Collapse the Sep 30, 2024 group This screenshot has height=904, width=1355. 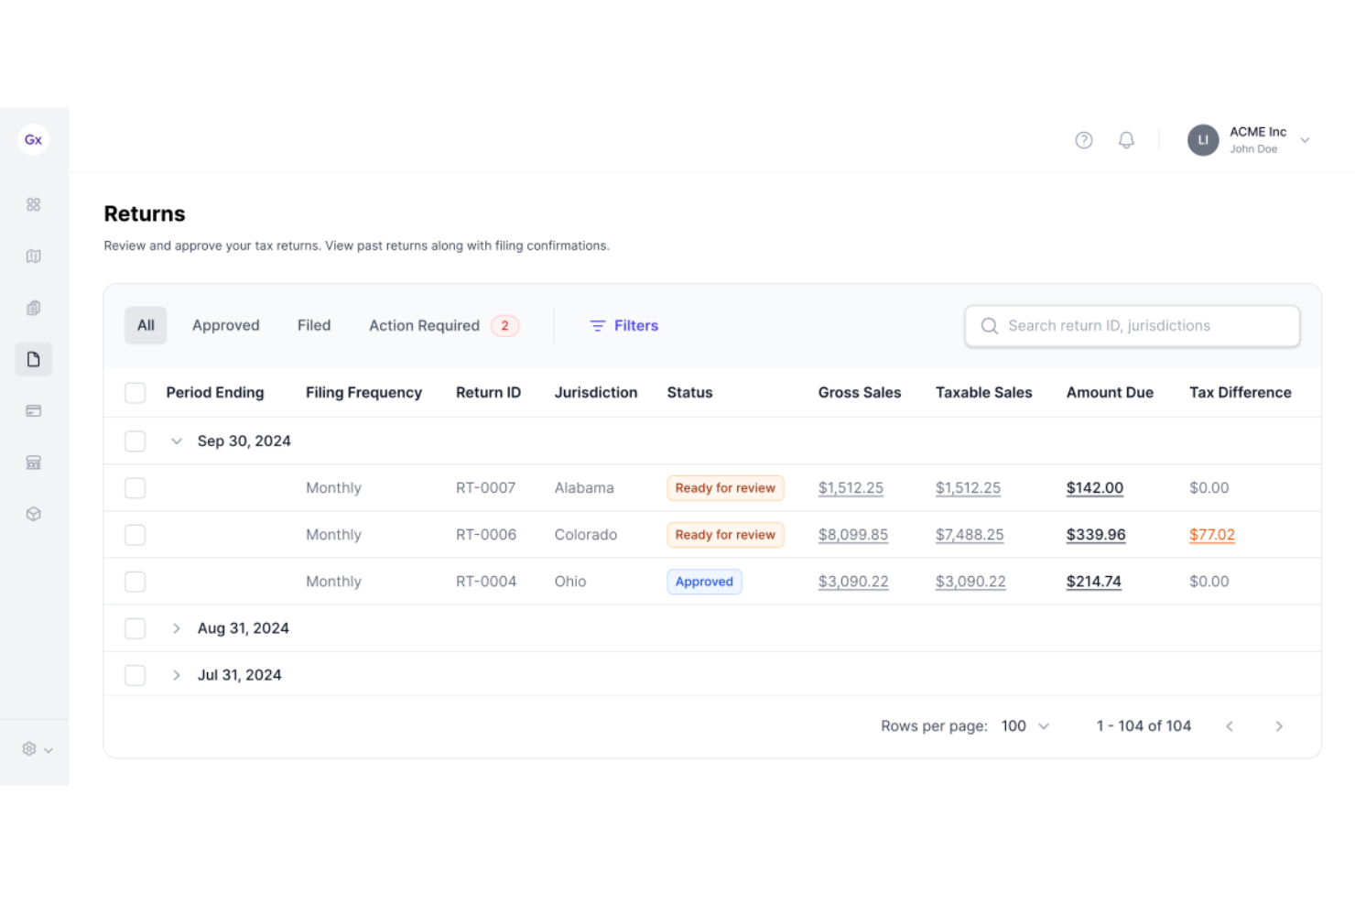[x=176, y=441]
